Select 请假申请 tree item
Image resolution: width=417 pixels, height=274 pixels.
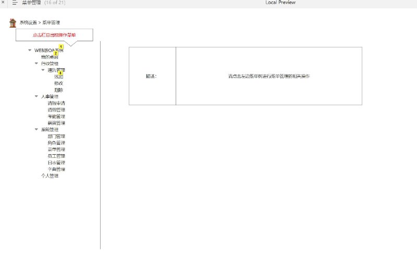tap(56, 103)
